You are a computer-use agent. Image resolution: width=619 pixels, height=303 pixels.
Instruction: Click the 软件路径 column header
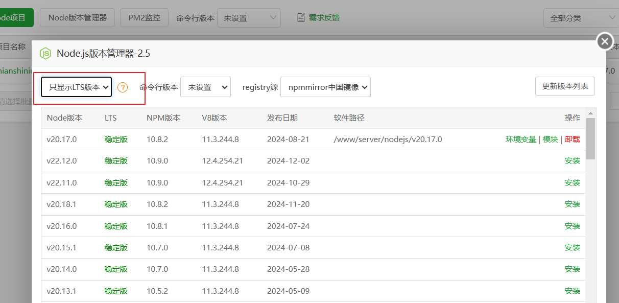[x=349, y=118]
